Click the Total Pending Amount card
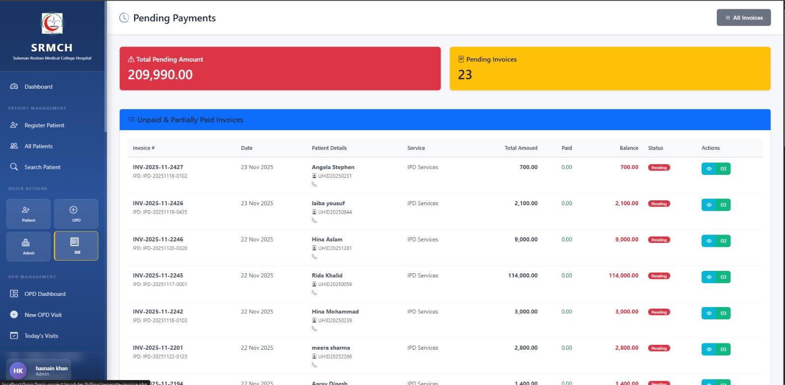The height and width of the screenshot is (385, 785). [x=280, y=69]
